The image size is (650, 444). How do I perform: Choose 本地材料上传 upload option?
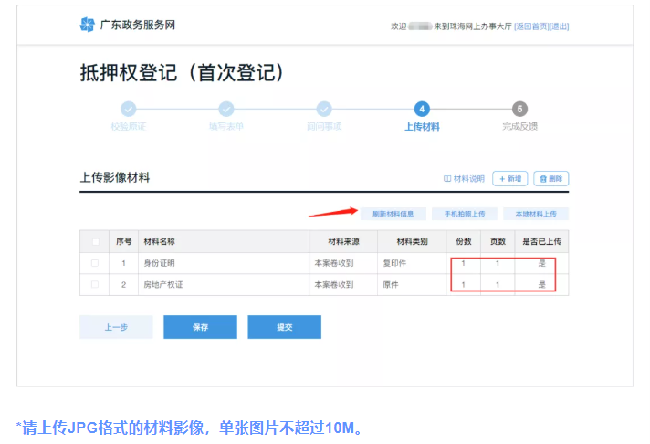(535, 214)
